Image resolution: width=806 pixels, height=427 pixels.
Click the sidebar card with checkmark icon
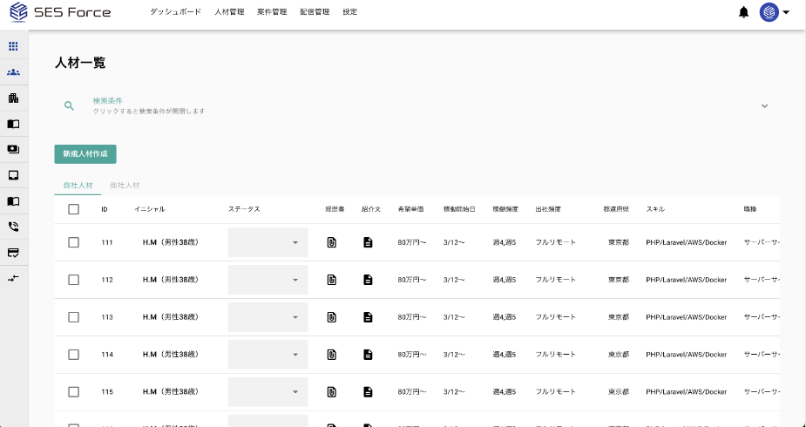coord(14,253)
